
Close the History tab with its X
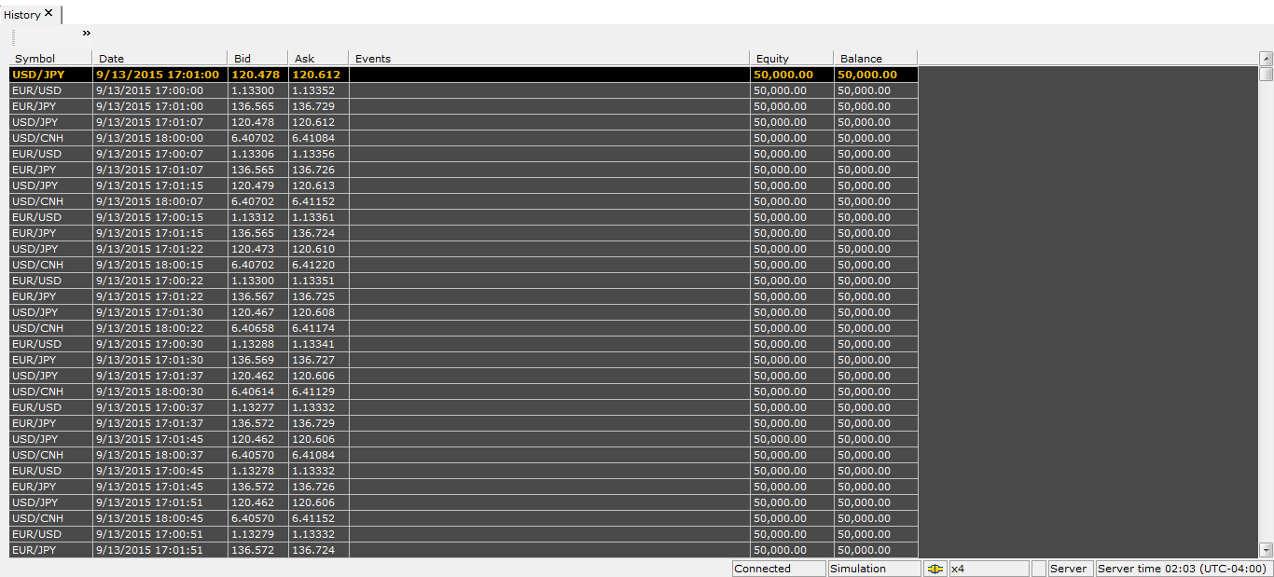[48, 13]
